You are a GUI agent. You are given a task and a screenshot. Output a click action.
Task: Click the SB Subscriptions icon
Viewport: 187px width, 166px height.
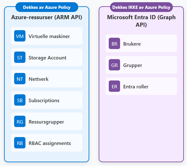tap(20, 100)
